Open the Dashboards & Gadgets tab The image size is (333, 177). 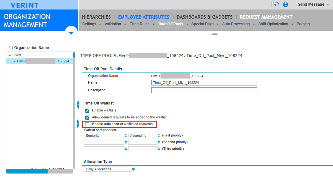(x=204, y=17)
